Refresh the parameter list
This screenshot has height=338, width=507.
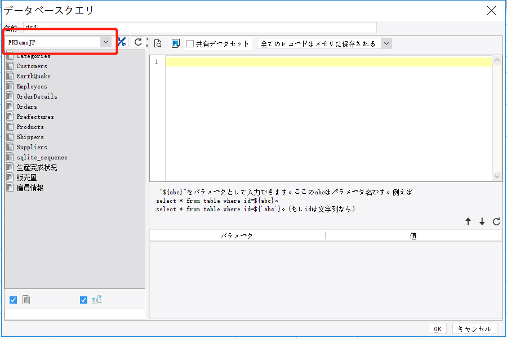pos(496,222)
